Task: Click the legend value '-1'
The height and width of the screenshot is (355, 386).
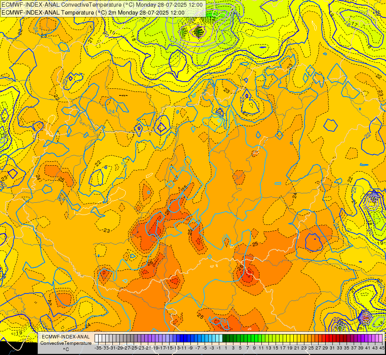Action: [218, 348]
